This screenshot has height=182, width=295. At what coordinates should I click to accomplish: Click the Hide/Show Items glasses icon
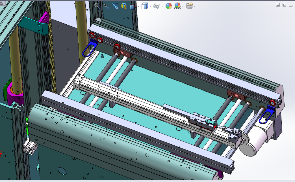point(157,6)
